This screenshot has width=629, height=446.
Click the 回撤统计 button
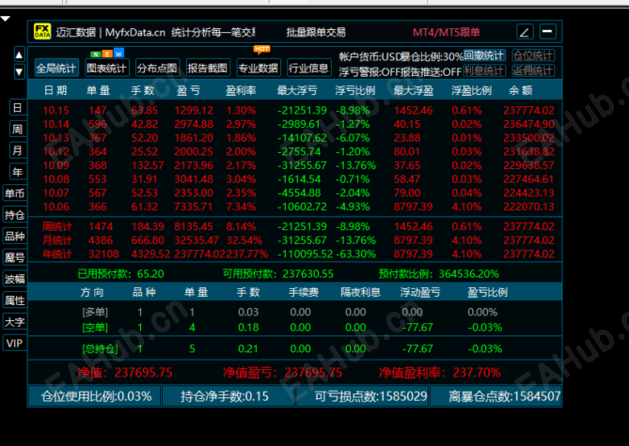(x=484, y=55)
